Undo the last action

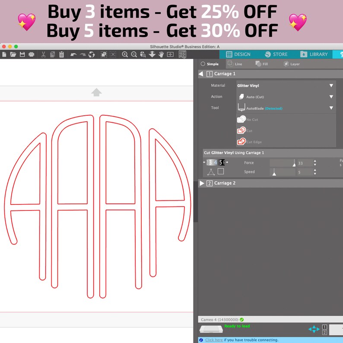(73, 54)
